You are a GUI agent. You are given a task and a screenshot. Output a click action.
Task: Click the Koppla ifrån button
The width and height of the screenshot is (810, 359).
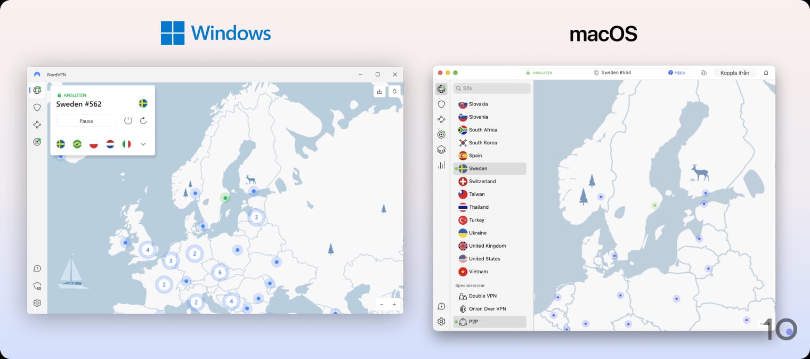[734, 72]
